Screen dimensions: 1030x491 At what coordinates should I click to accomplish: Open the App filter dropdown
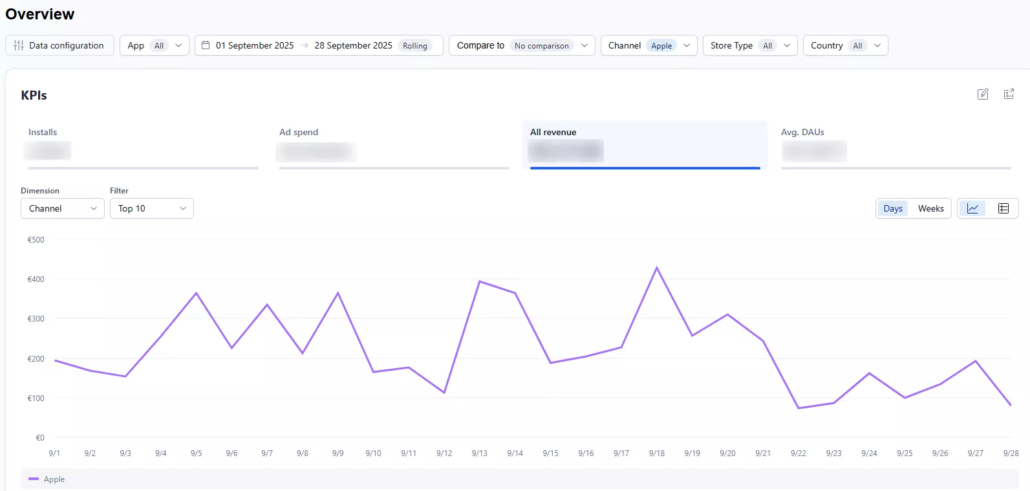154,45
